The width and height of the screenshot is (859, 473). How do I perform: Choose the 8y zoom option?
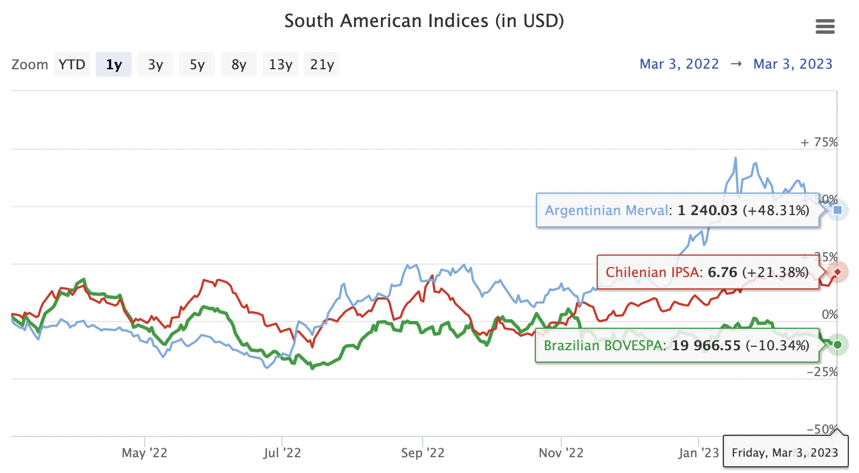[x=239, y=64]
